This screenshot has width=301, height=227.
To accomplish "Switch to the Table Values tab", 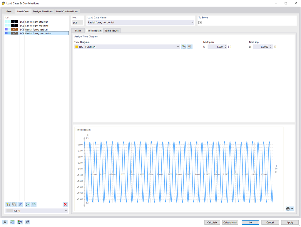I will (x=112, y=30).
